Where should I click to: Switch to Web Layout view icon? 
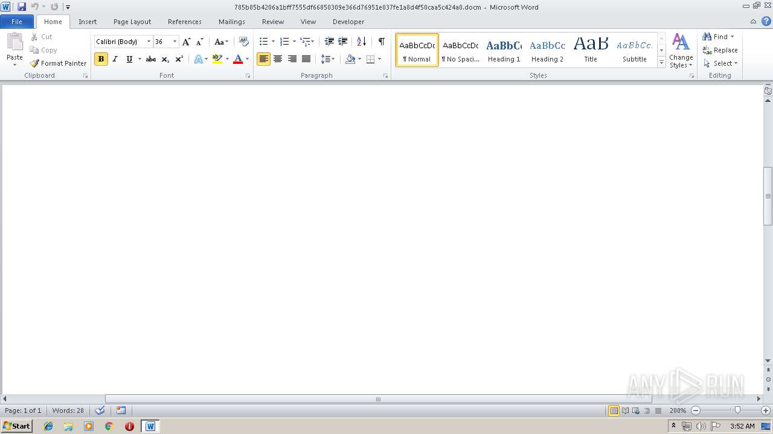pos(636,410)
